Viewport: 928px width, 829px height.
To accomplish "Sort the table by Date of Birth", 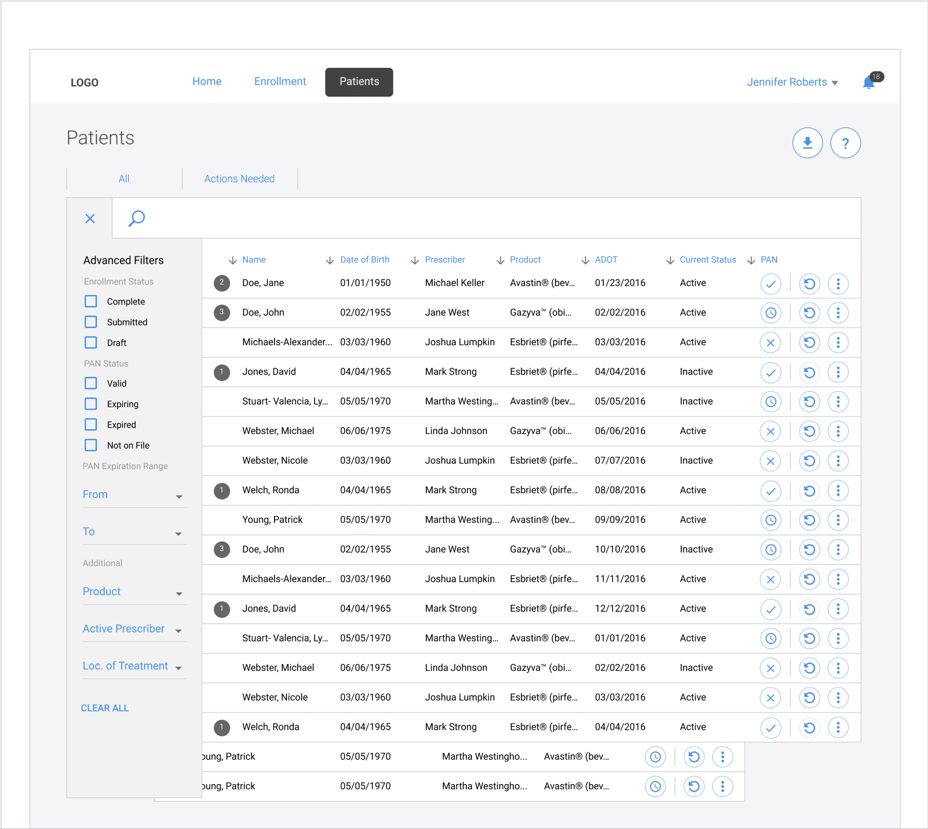I will [x=364, y=260].
